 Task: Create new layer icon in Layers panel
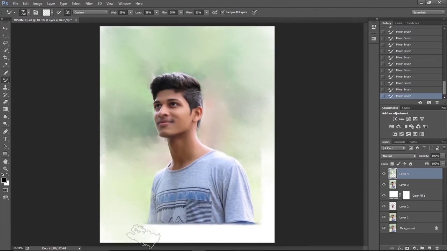(x=430, y=248)
